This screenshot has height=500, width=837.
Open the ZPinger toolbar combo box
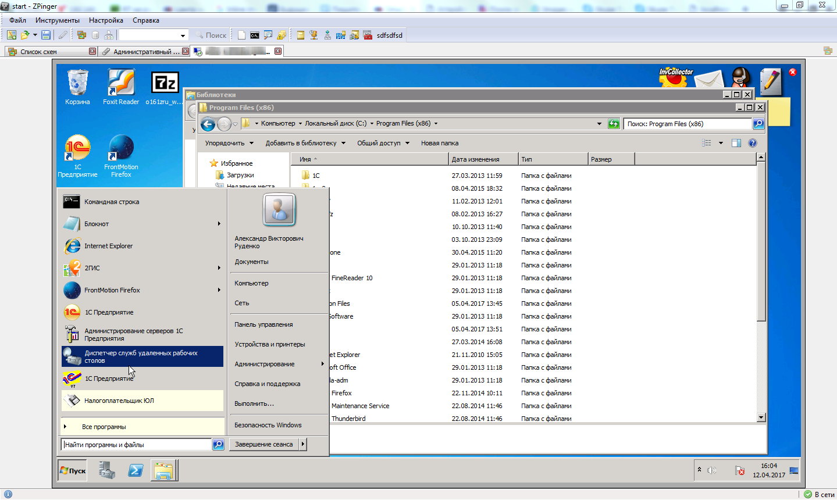(x=154, y=35)
